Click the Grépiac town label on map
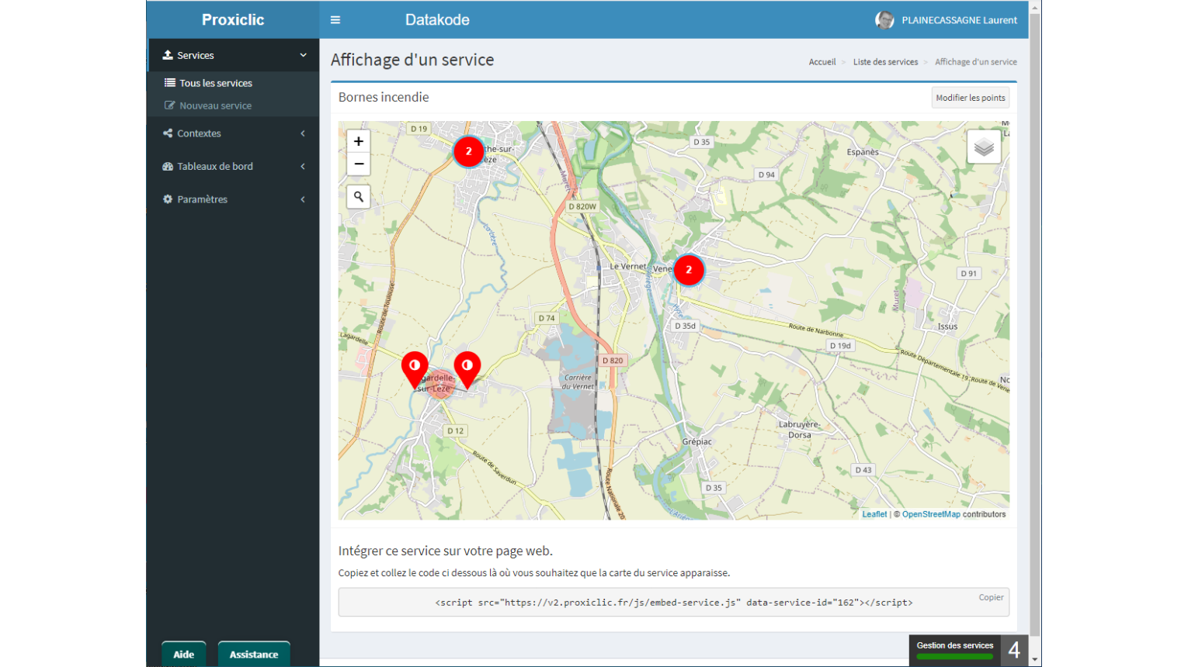The height and width of the screenshot is (667, 1188). 696,442
